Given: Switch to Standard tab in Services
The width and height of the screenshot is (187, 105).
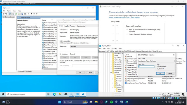Looking at the screenshot, I should coord(28,71).
